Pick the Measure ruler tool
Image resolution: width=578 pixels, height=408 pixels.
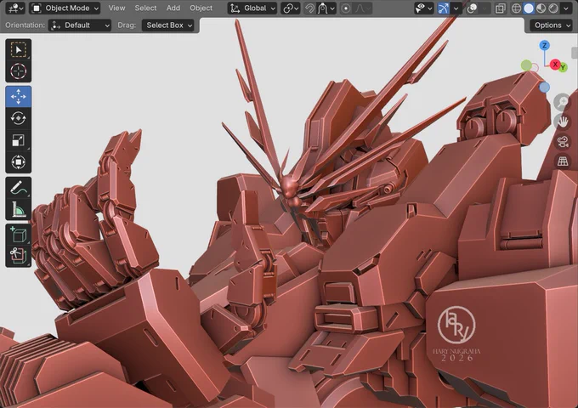[x=19, y=209]
